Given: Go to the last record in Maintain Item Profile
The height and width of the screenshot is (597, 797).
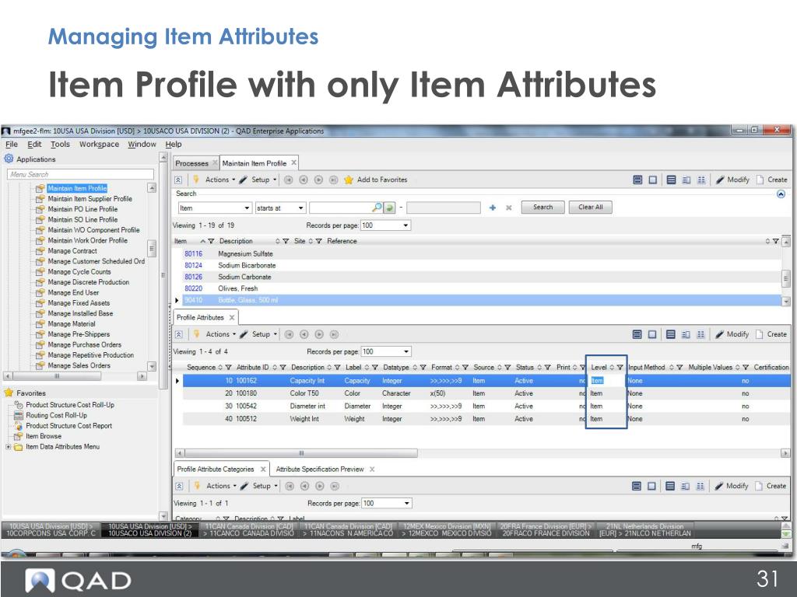Looking at the screenshot, I should pos(333,180).
